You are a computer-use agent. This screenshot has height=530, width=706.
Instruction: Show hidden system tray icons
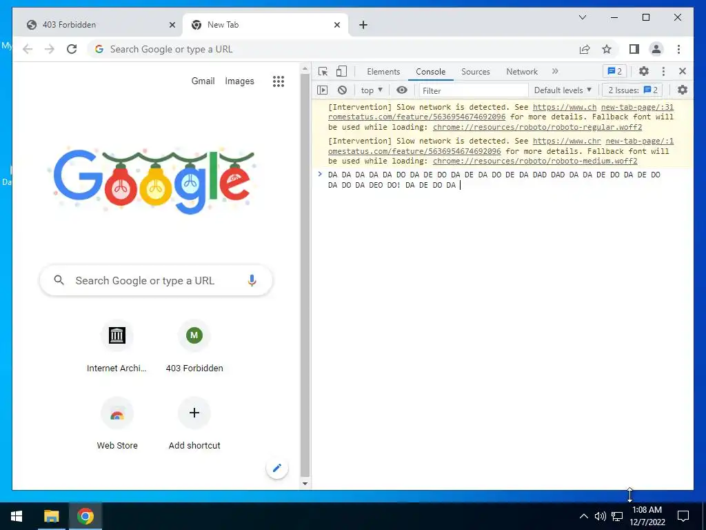point(583,516)
